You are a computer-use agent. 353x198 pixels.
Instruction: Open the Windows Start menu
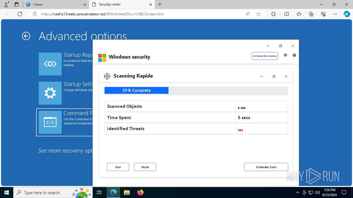[7, 193]
